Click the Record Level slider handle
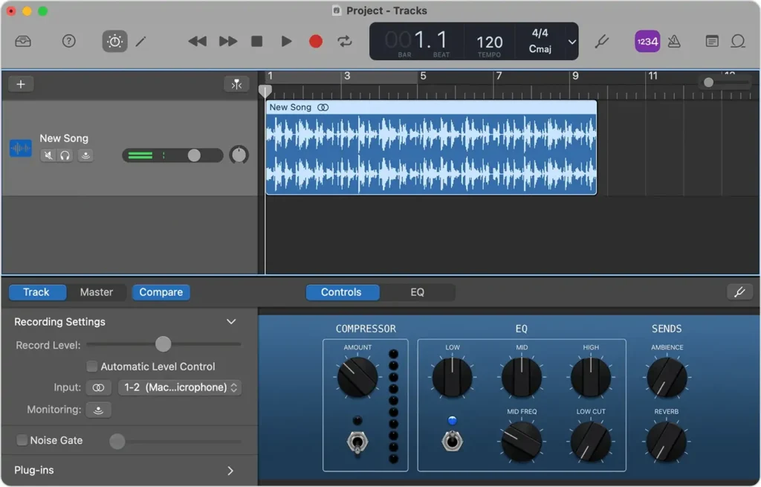 click(163, 344)
